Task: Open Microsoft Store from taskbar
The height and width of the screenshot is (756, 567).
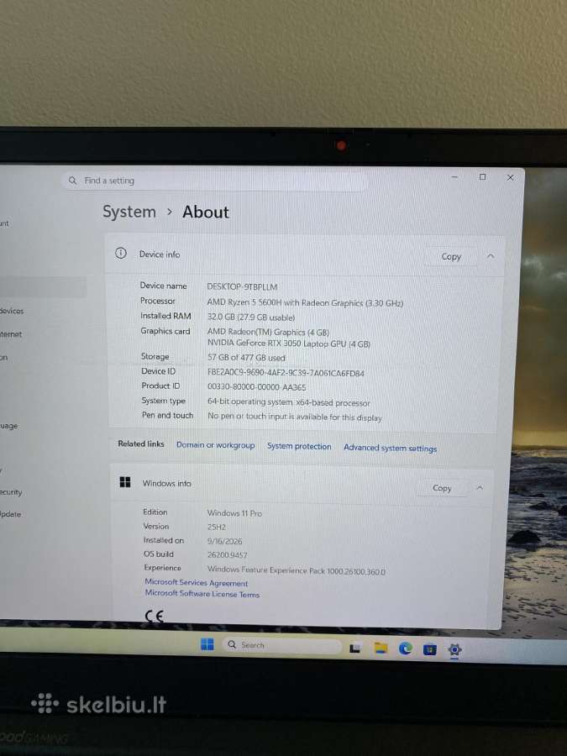Action: click(x=429, y=650)
